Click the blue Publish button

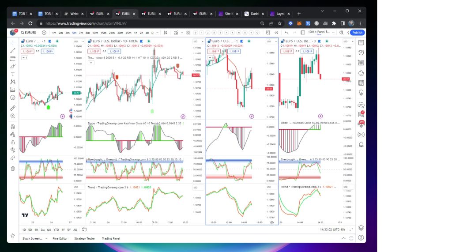357,32
